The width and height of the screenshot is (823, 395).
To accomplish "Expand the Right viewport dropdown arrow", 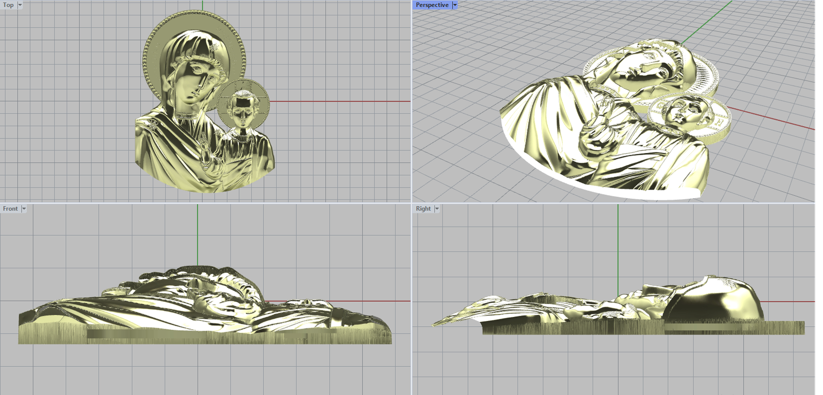I will click(x=437, y=209).
